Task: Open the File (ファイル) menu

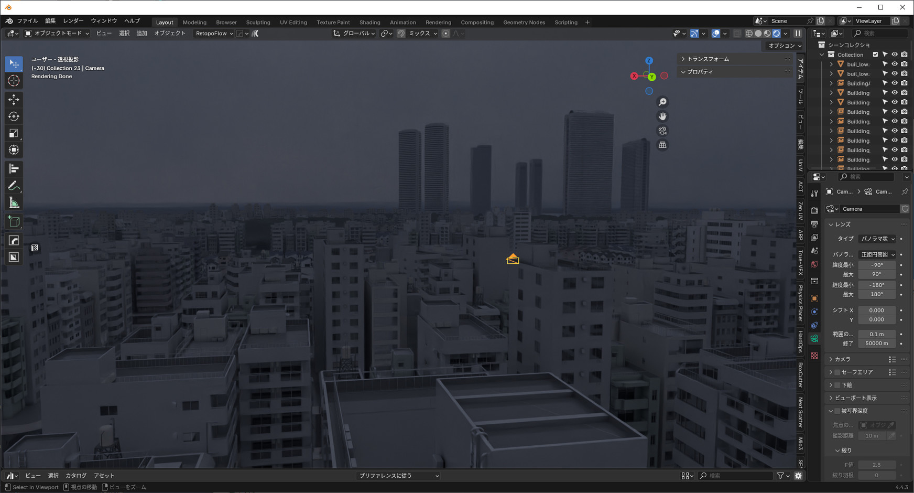Action: 27,21
